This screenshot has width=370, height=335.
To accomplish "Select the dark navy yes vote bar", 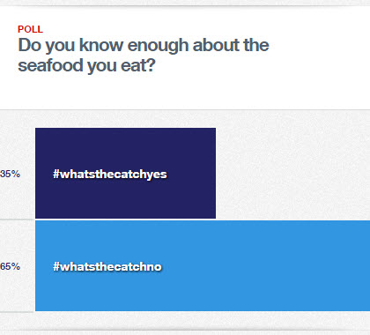I will (x=125, y=173).
